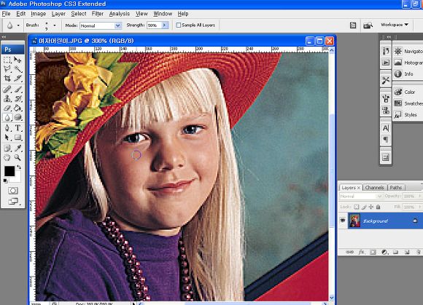Switch to the Paths tab
423x305 pixels.
point(396,188)
